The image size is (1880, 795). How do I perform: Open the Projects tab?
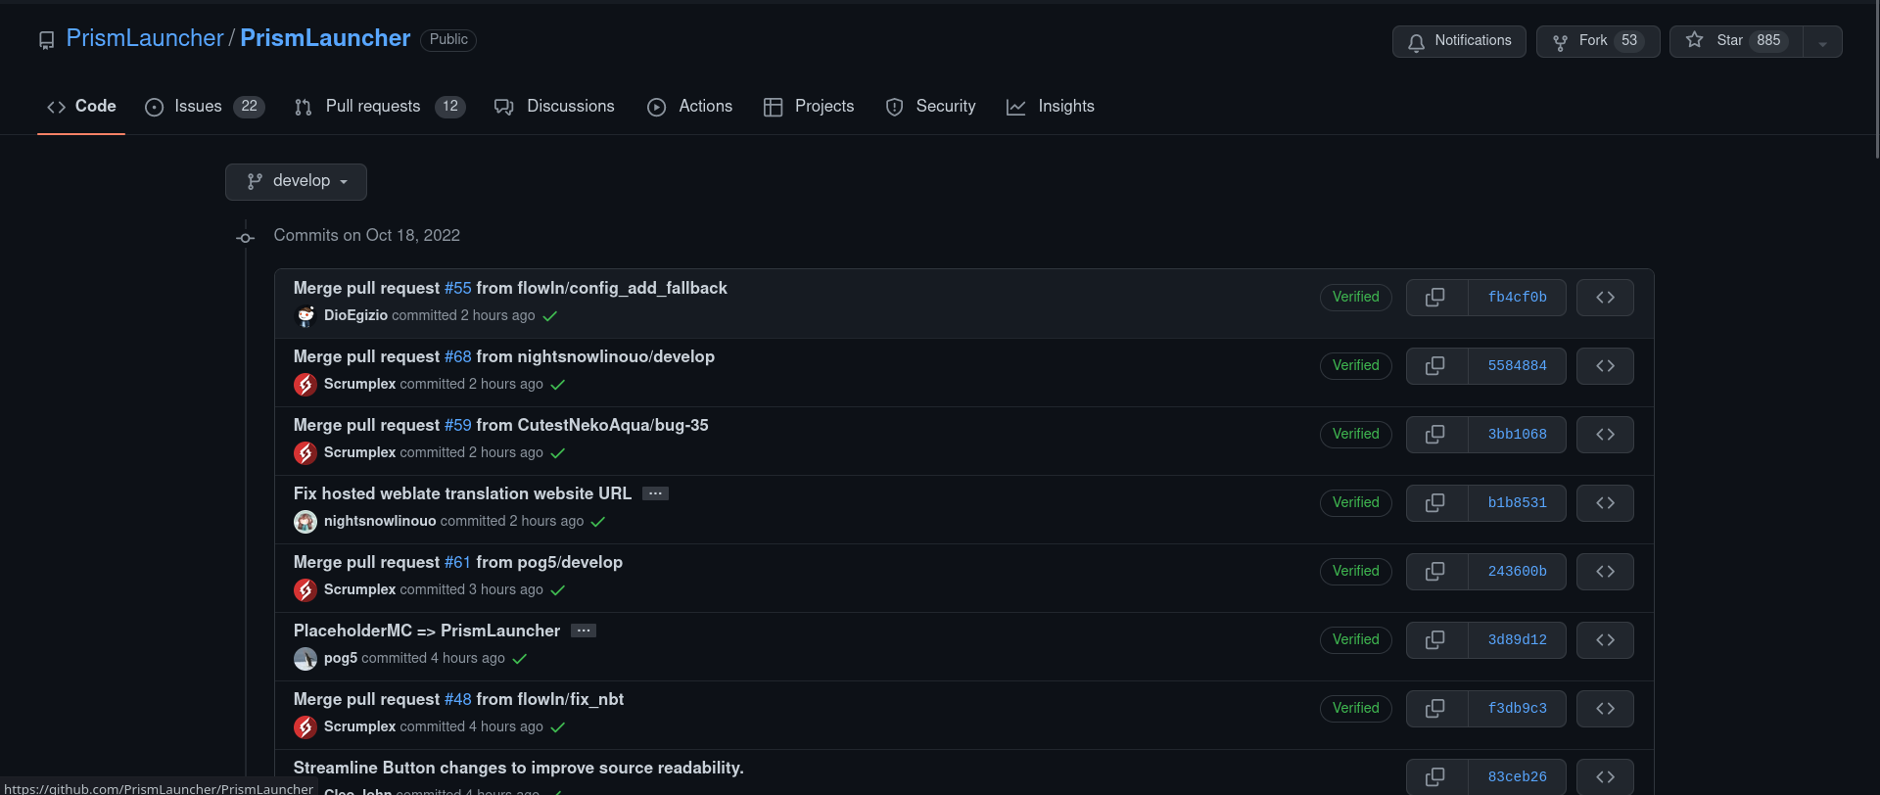(809, 107)
